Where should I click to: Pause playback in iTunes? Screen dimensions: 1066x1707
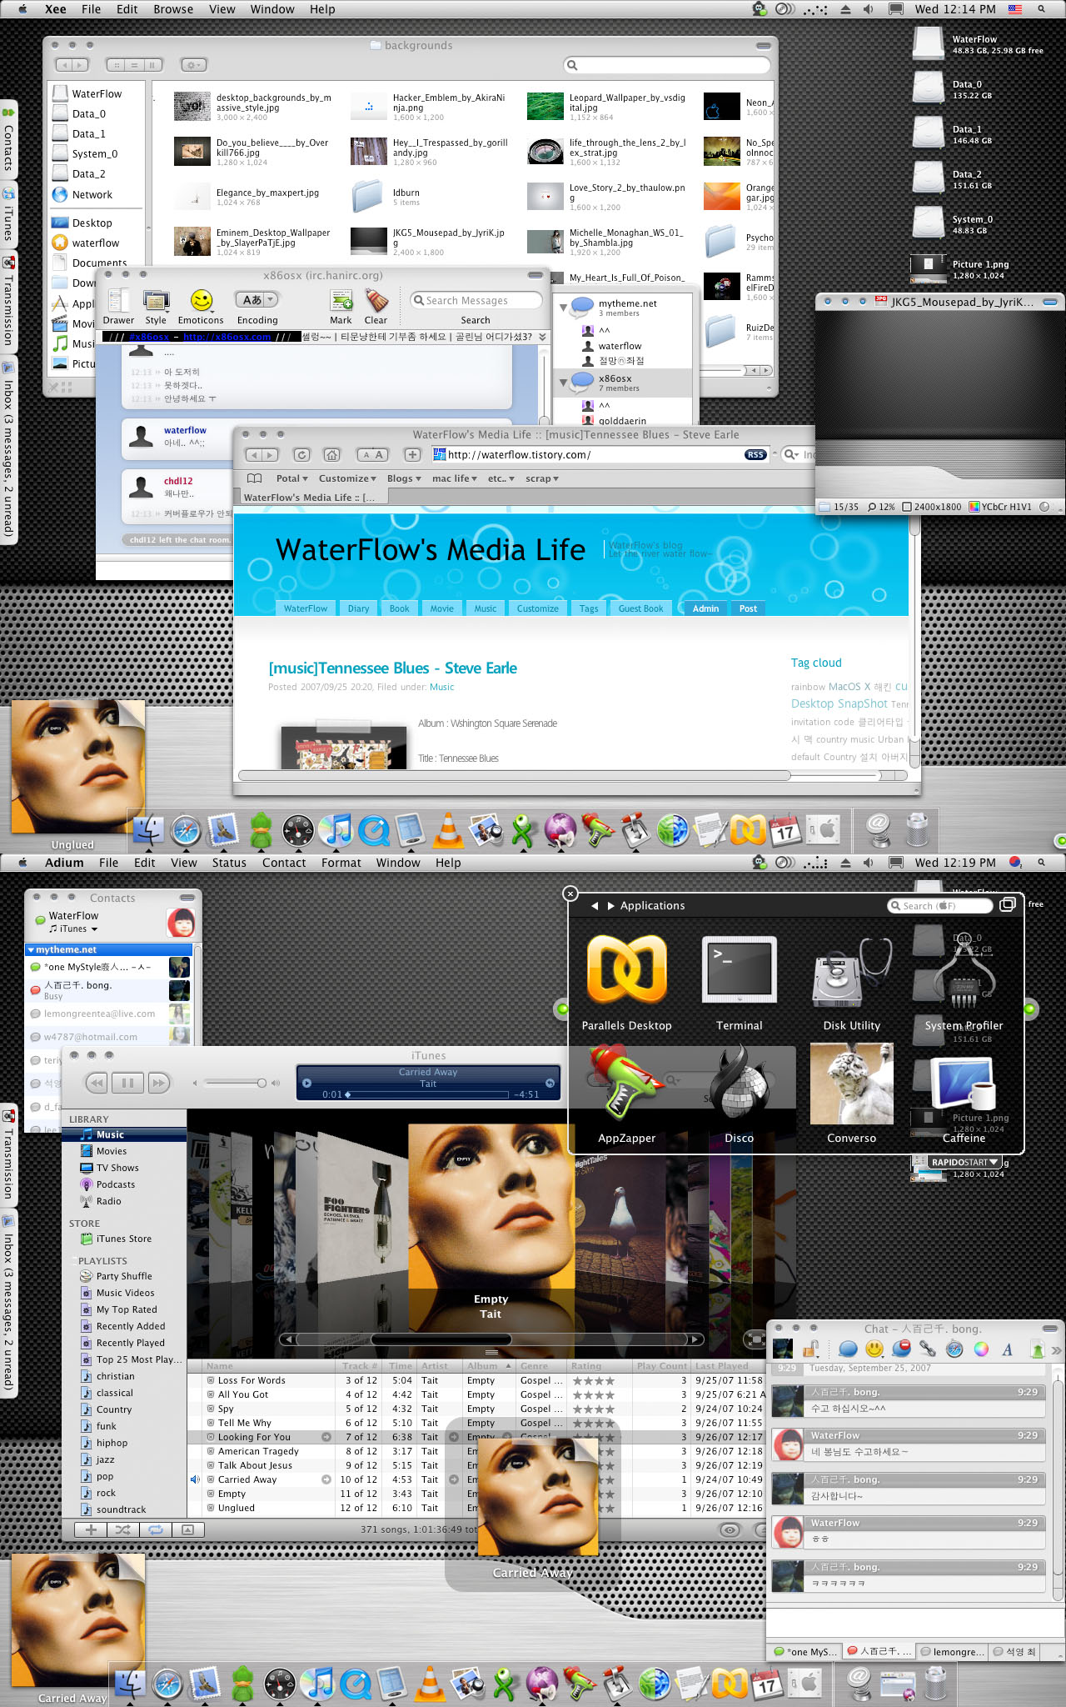[x=127, y=1083]
